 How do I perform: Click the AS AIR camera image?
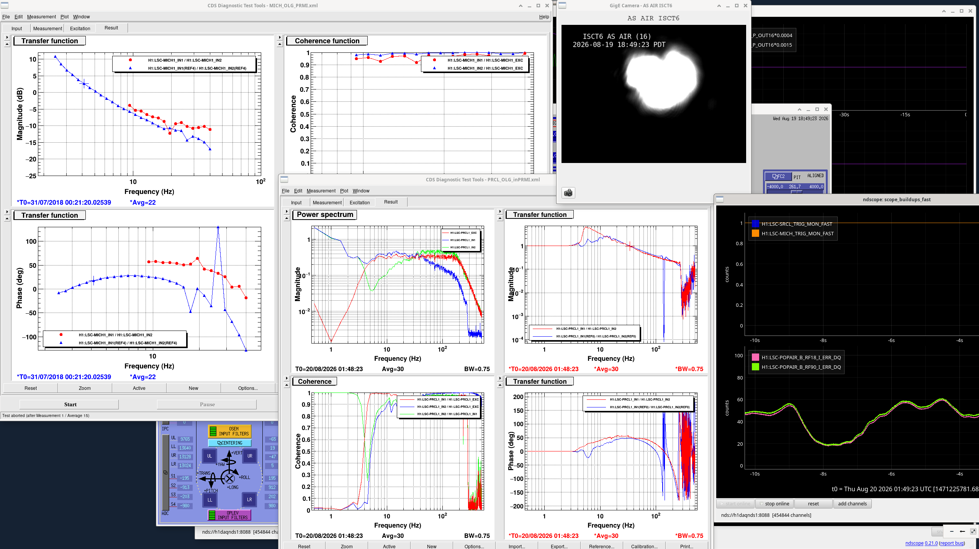click(x=653, y=94)
